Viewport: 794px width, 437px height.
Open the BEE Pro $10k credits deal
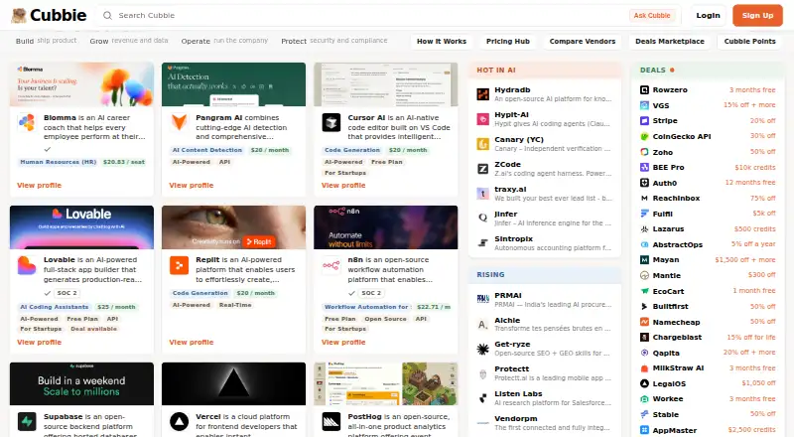[x=708, y=167]
